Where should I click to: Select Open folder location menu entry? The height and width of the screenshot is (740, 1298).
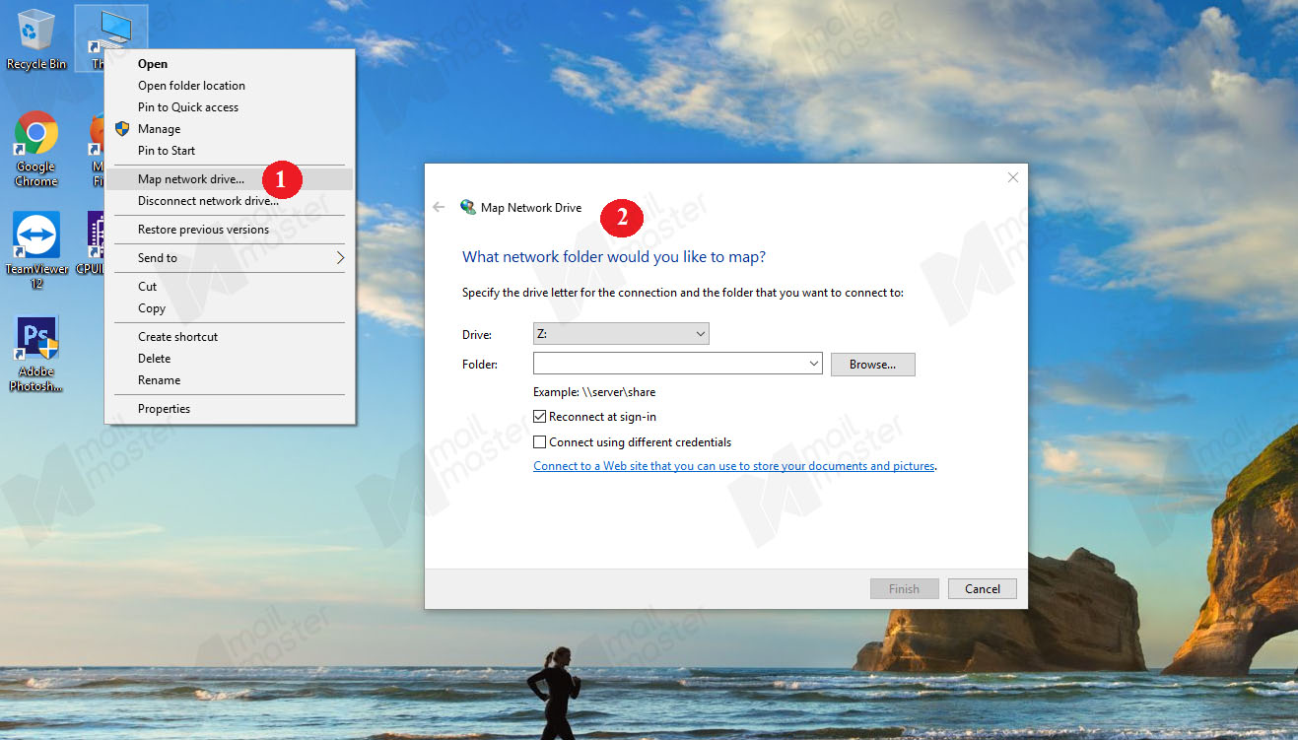point(230,86)
